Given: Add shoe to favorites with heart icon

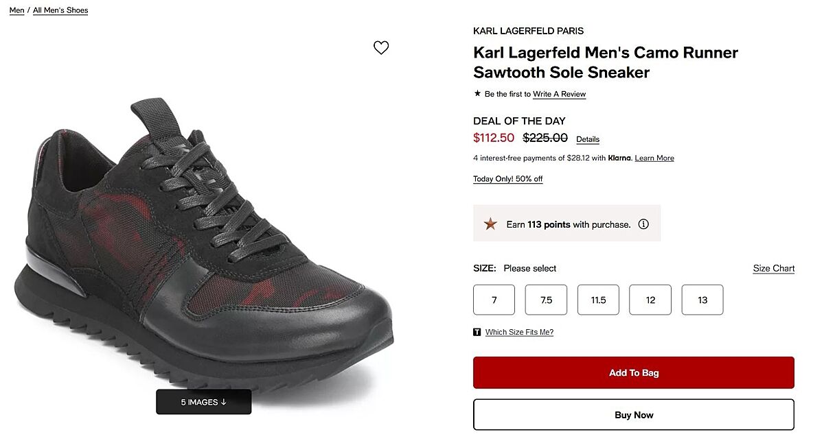Looking at the screenshot, I should click(381, 47).
